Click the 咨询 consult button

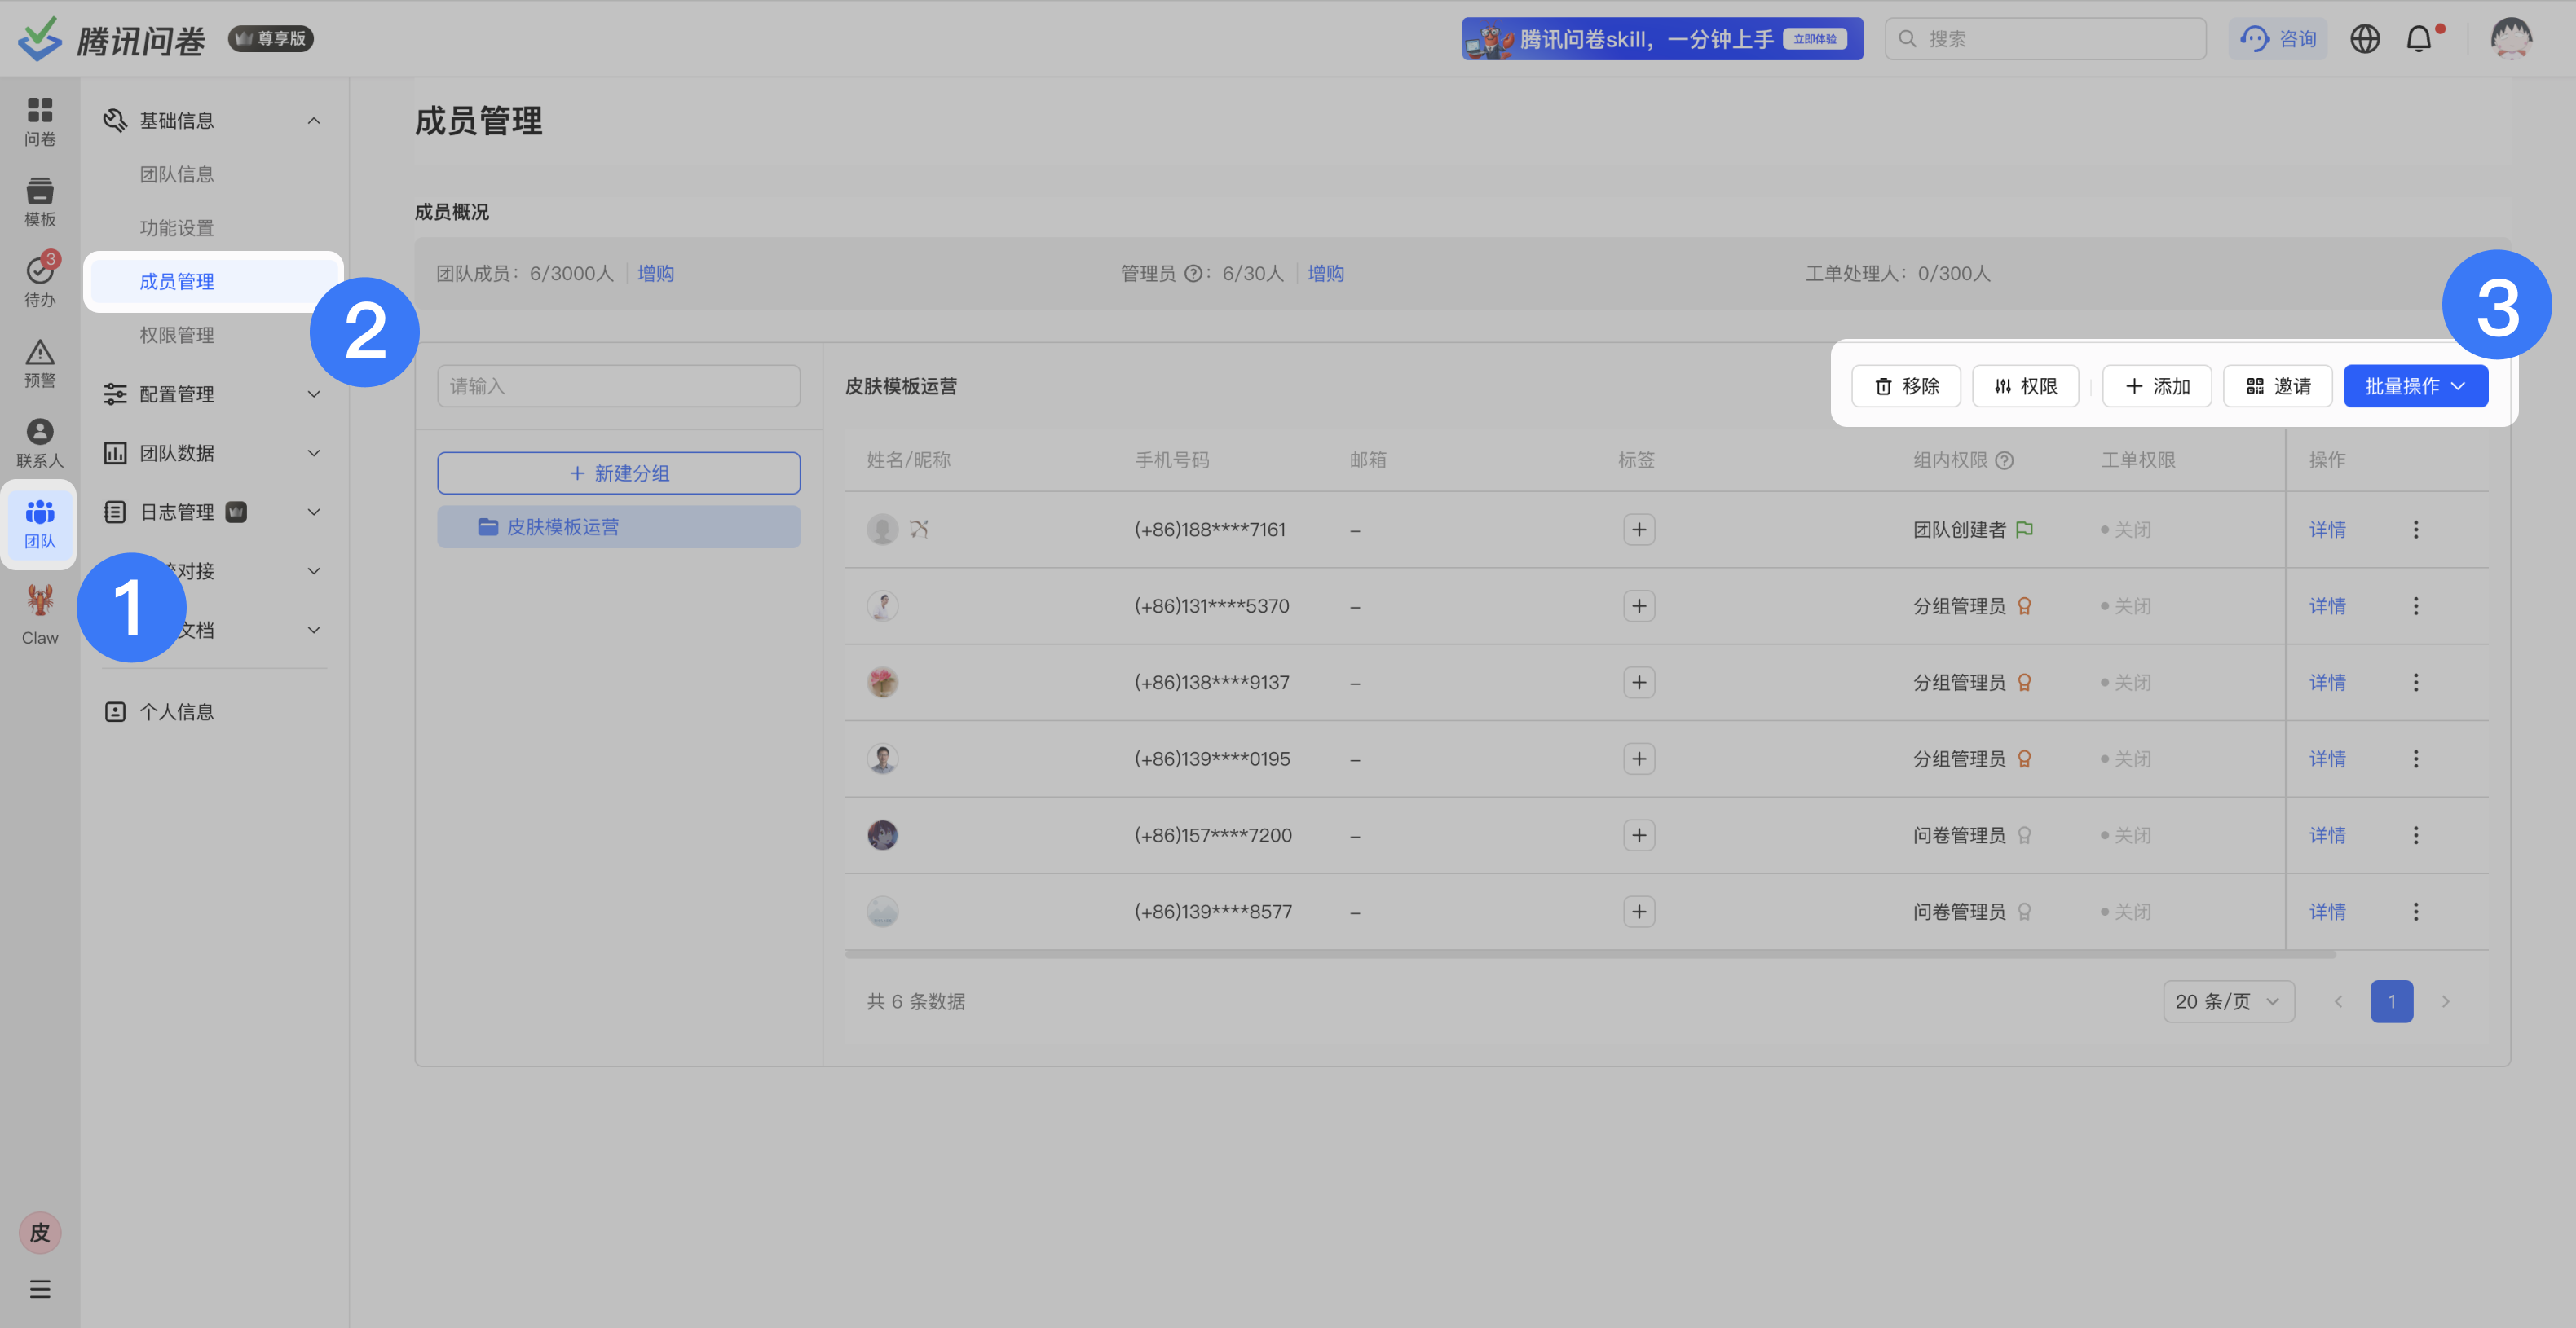click(x=2277, y=39)
